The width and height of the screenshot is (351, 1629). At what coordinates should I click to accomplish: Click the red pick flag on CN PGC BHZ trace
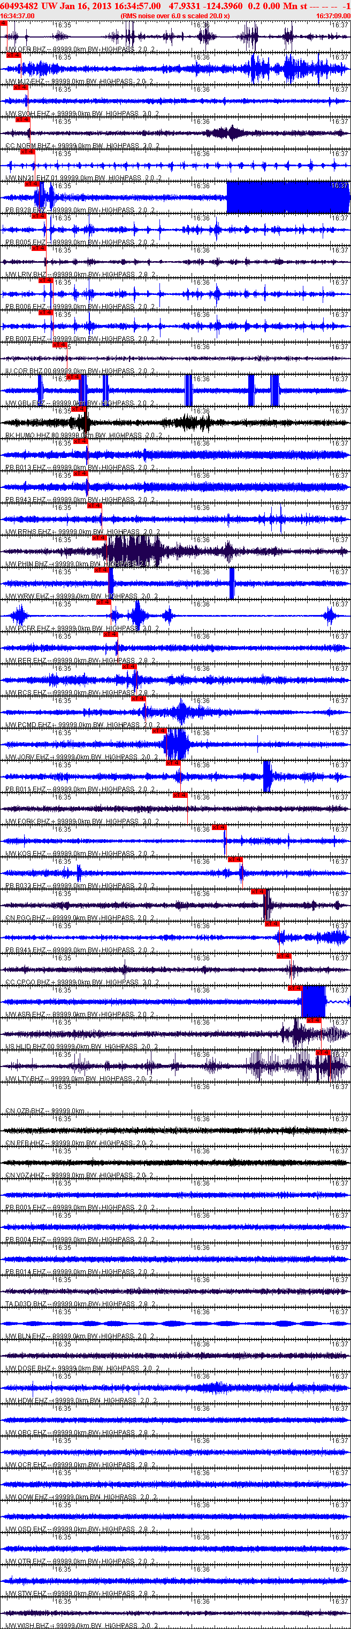click(x=258, y=892)
